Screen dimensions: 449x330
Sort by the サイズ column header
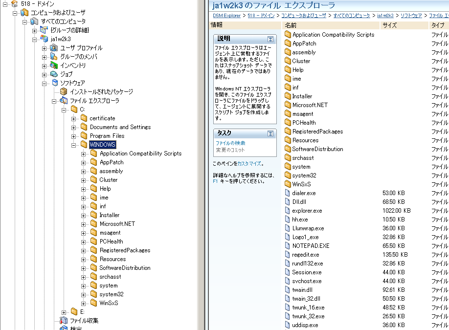(404, 25)
